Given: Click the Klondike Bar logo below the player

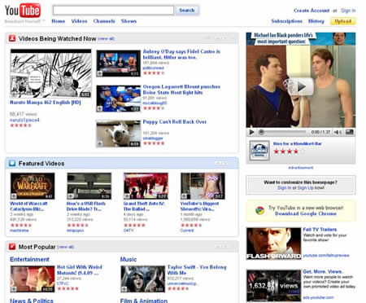Looking at the screenshot, I should tap(259, 150).
